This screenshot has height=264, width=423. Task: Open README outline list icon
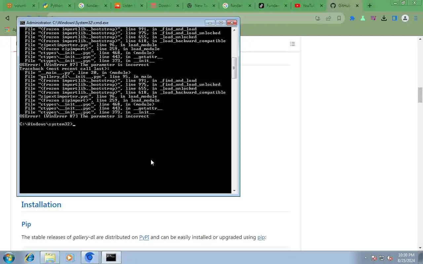292,44
